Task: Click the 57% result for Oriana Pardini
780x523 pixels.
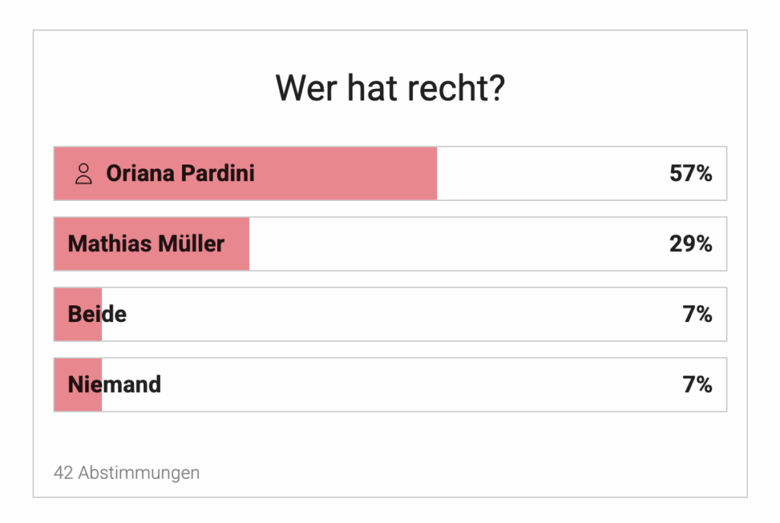Action: [x=690, y=174]
